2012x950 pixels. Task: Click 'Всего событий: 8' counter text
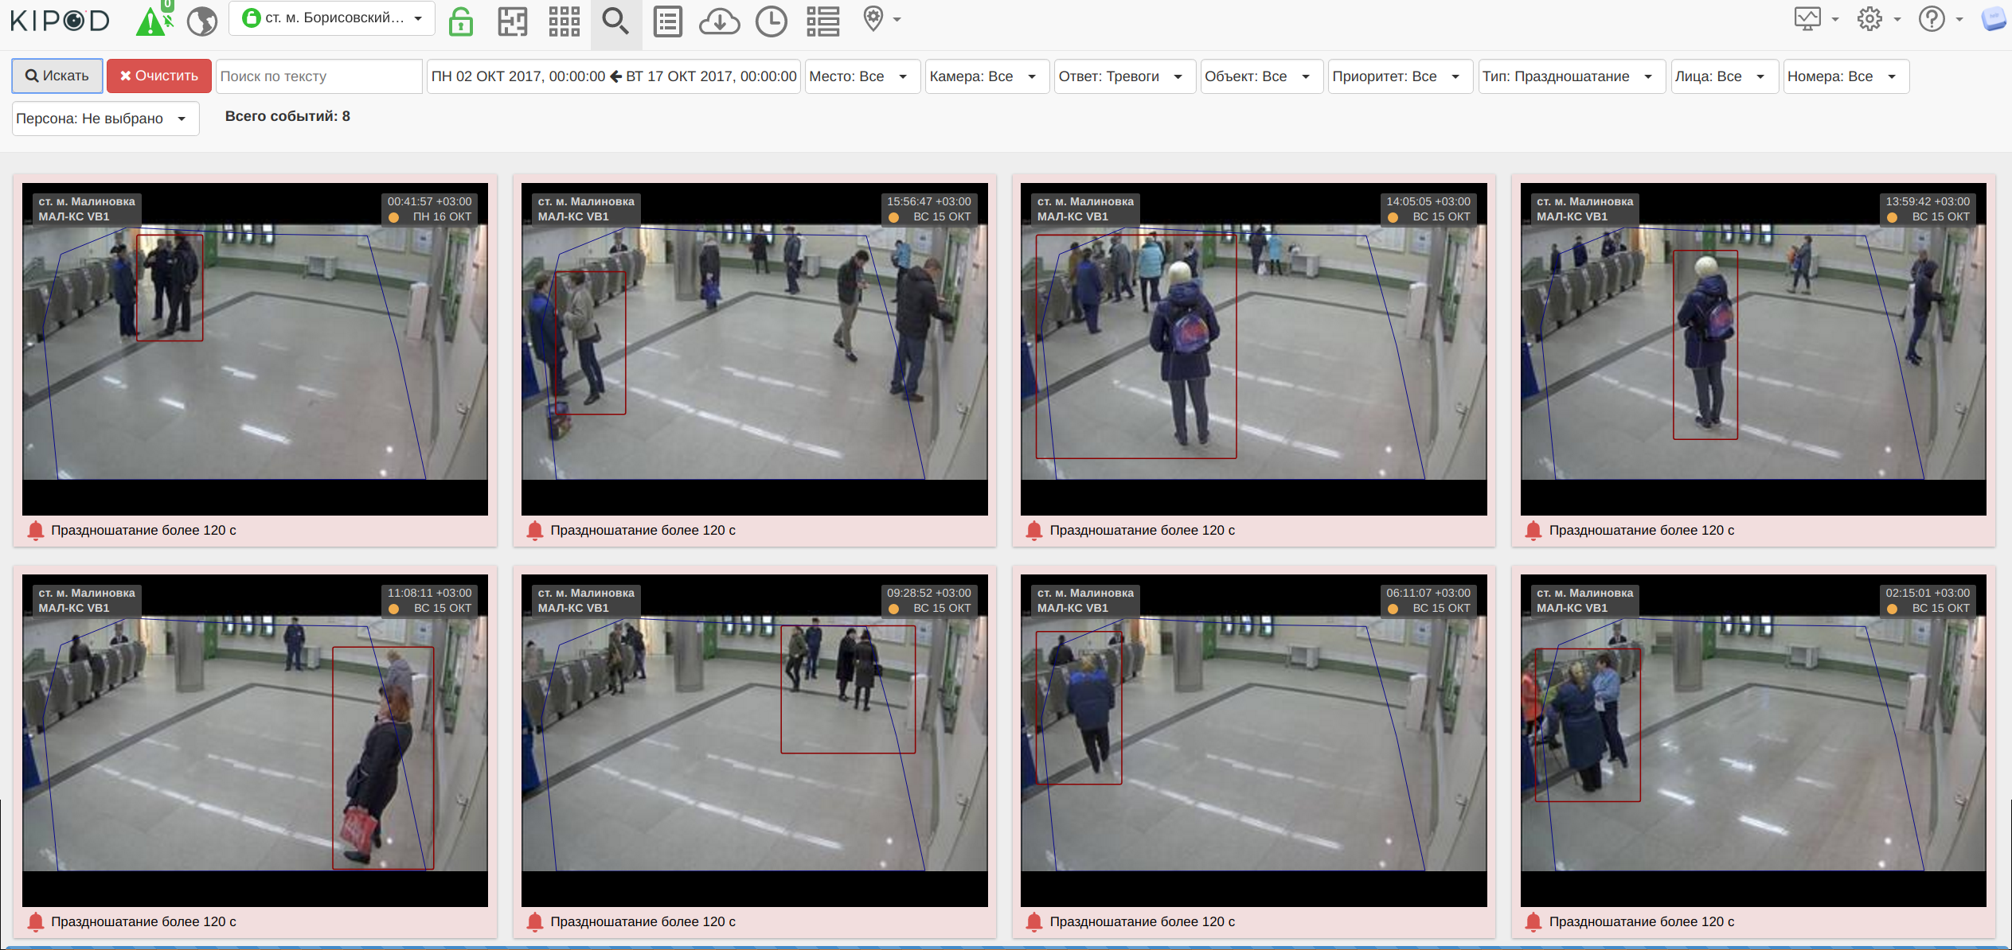point(287,116)
